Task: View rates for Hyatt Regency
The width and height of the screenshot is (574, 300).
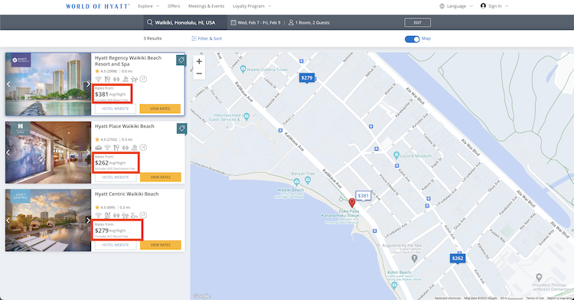Action: (x=160, y=109)
